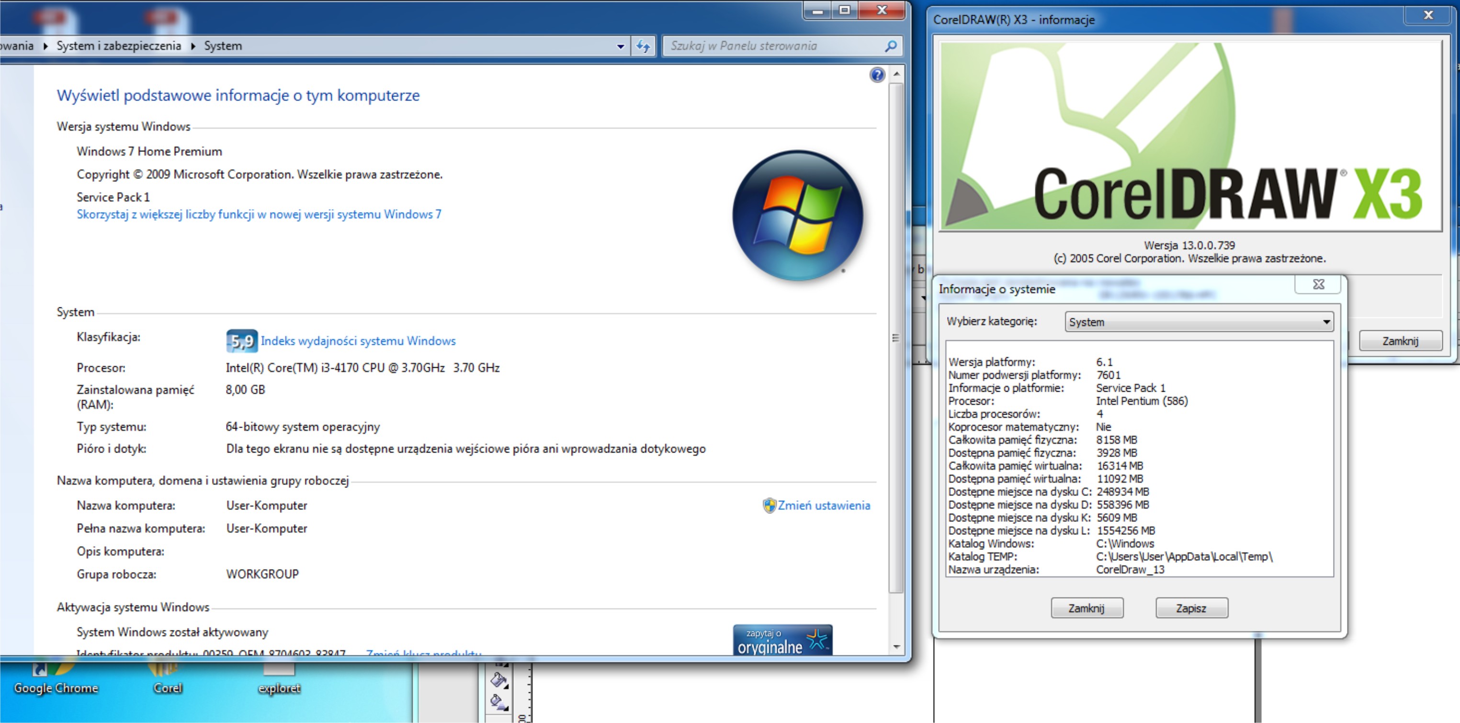Expand breadcrumb arrow after 'System i zabezpieczenia'

click(x=193, y=46)
